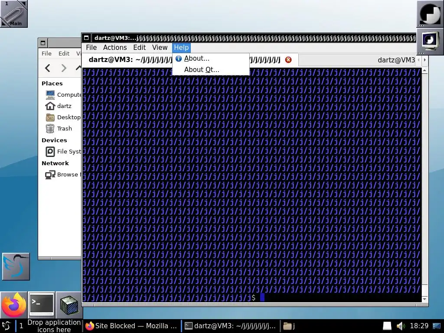444x333 pixels.
Task: Launch Firefox from the bottom dock
Action: 13,305
